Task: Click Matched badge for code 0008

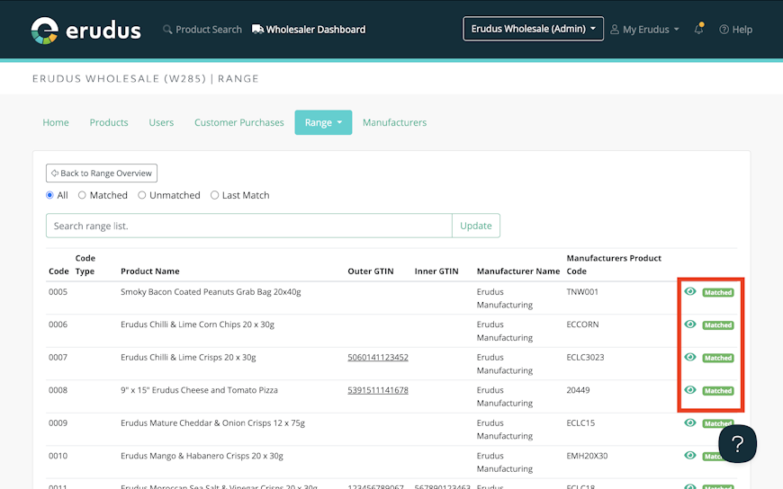Action: pos(718,391)
